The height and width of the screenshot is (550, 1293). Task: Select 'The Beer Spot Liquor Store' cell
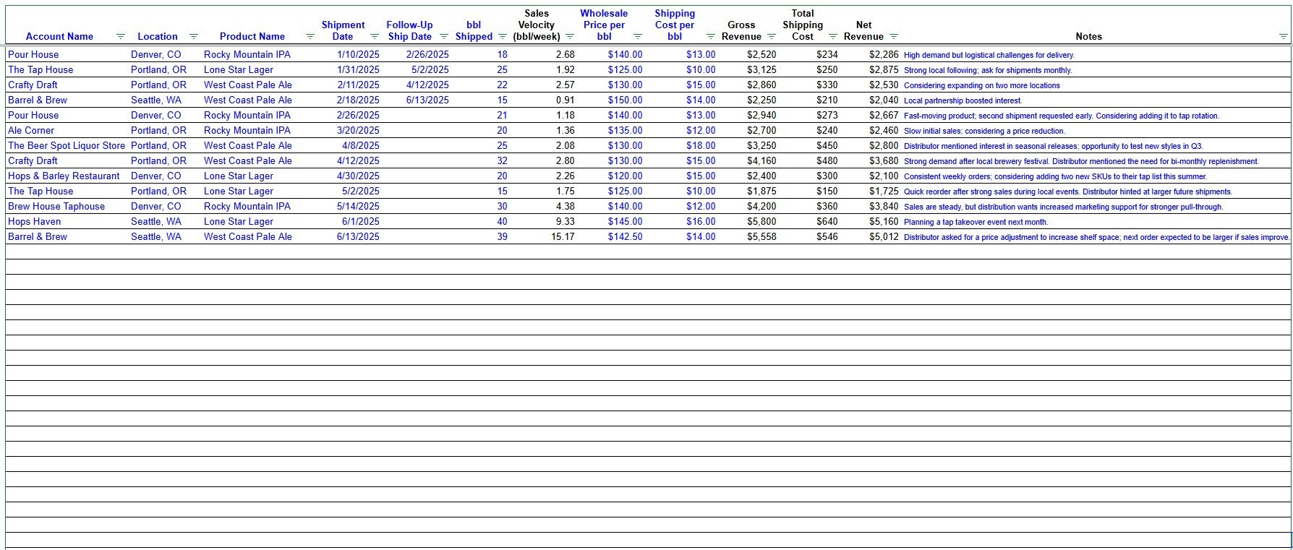(x=67, y=146)
